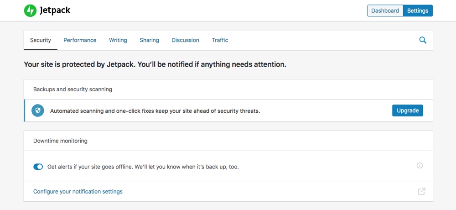Show info for downtime monitoring alerts
The image size is (456, 210).
click(420, 165)
